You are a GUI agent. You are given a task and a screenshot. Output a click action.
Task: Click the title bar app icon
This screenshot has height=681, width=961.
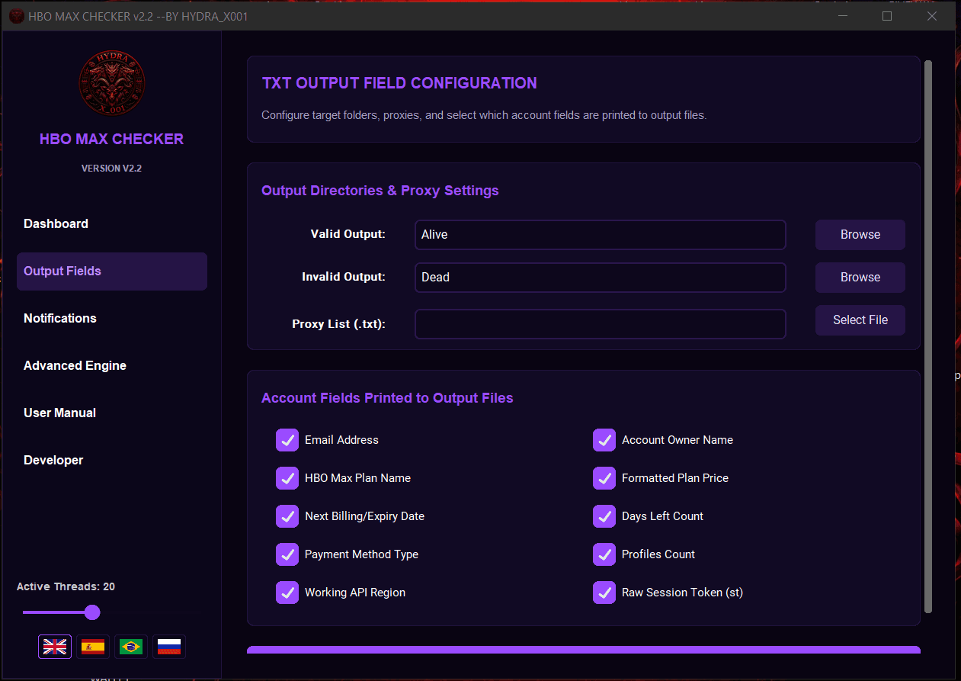click(x=16, y=16)
